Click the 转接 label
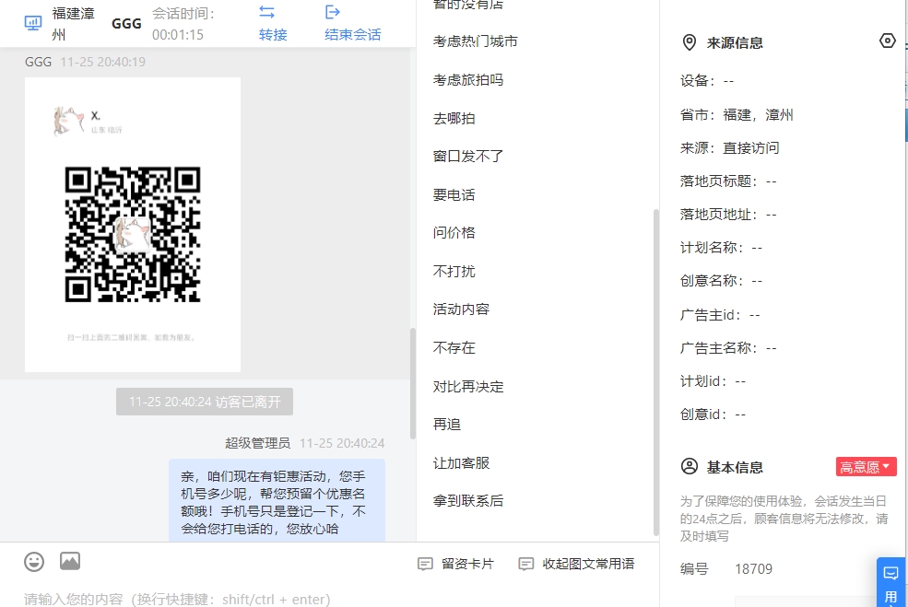The width and height of the screenshot is (908, 607). 273,35
